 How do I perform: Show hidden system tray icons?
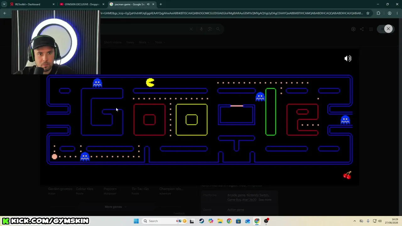pyautogui.click(x=355, y=221)
